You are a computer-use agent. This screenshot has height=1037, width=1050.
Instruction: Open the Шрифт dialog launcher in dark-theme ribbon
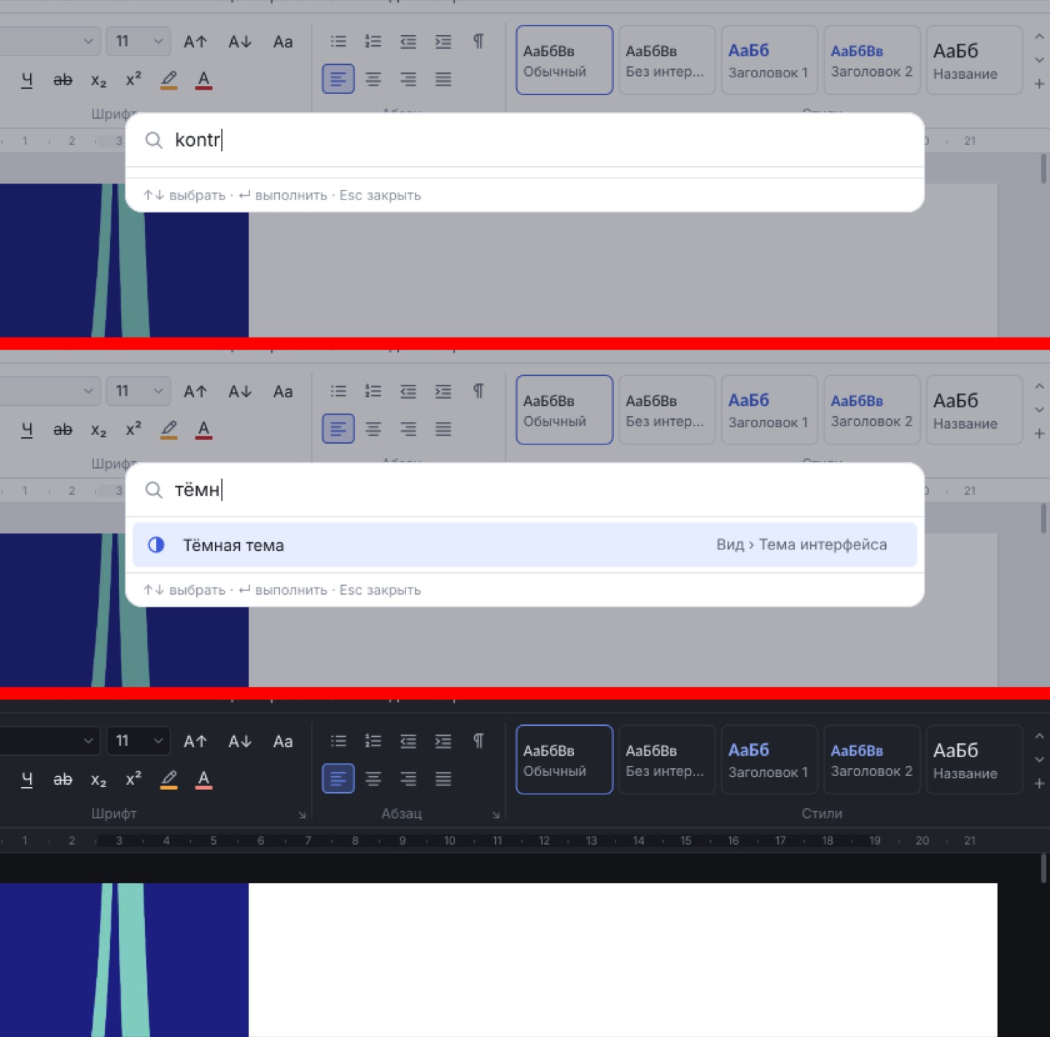[302, 815]
